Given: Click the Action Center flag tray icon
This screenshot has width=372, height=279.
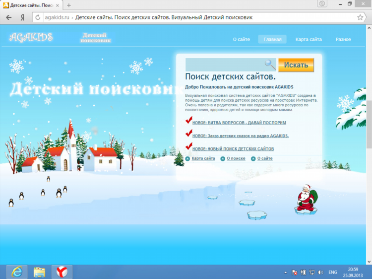Looking at the screenshot, I should pyautogui.click(x=295, y=273).
